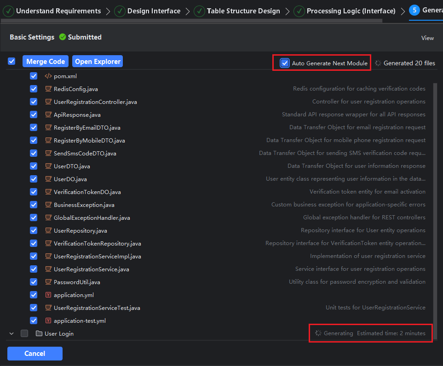Click the pom.xml file icon
Image resolution: width=443 pixels, height=366 pixels.
click(48, 76)
